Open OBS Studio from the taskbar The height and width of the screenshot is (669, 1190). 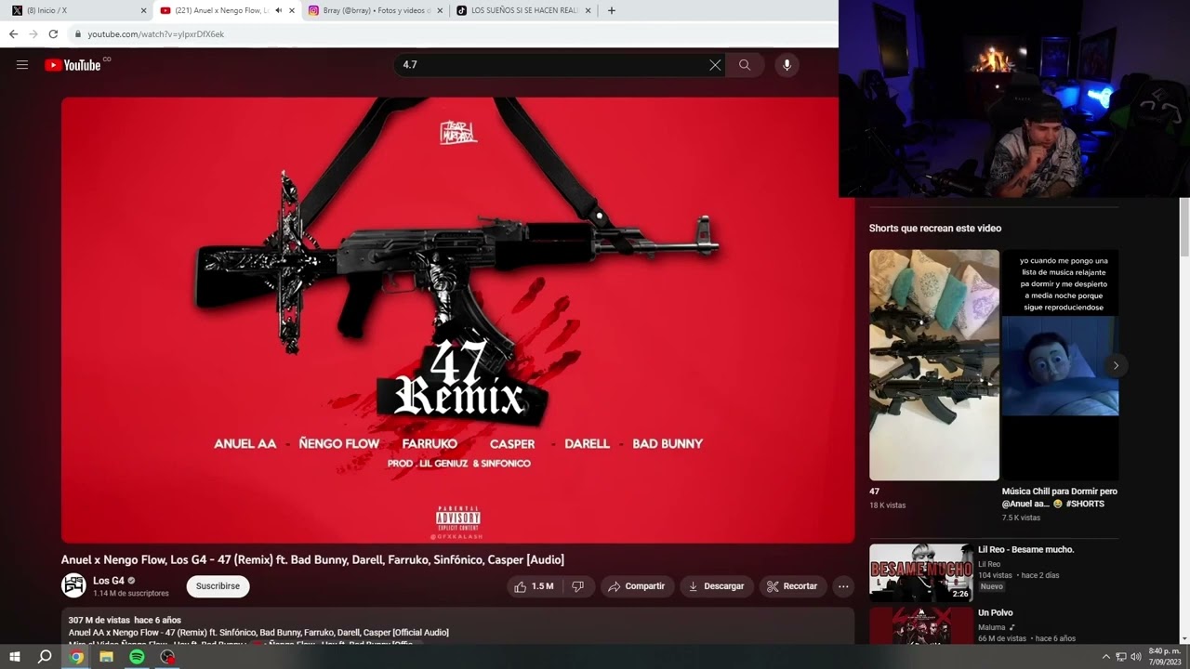167,657
